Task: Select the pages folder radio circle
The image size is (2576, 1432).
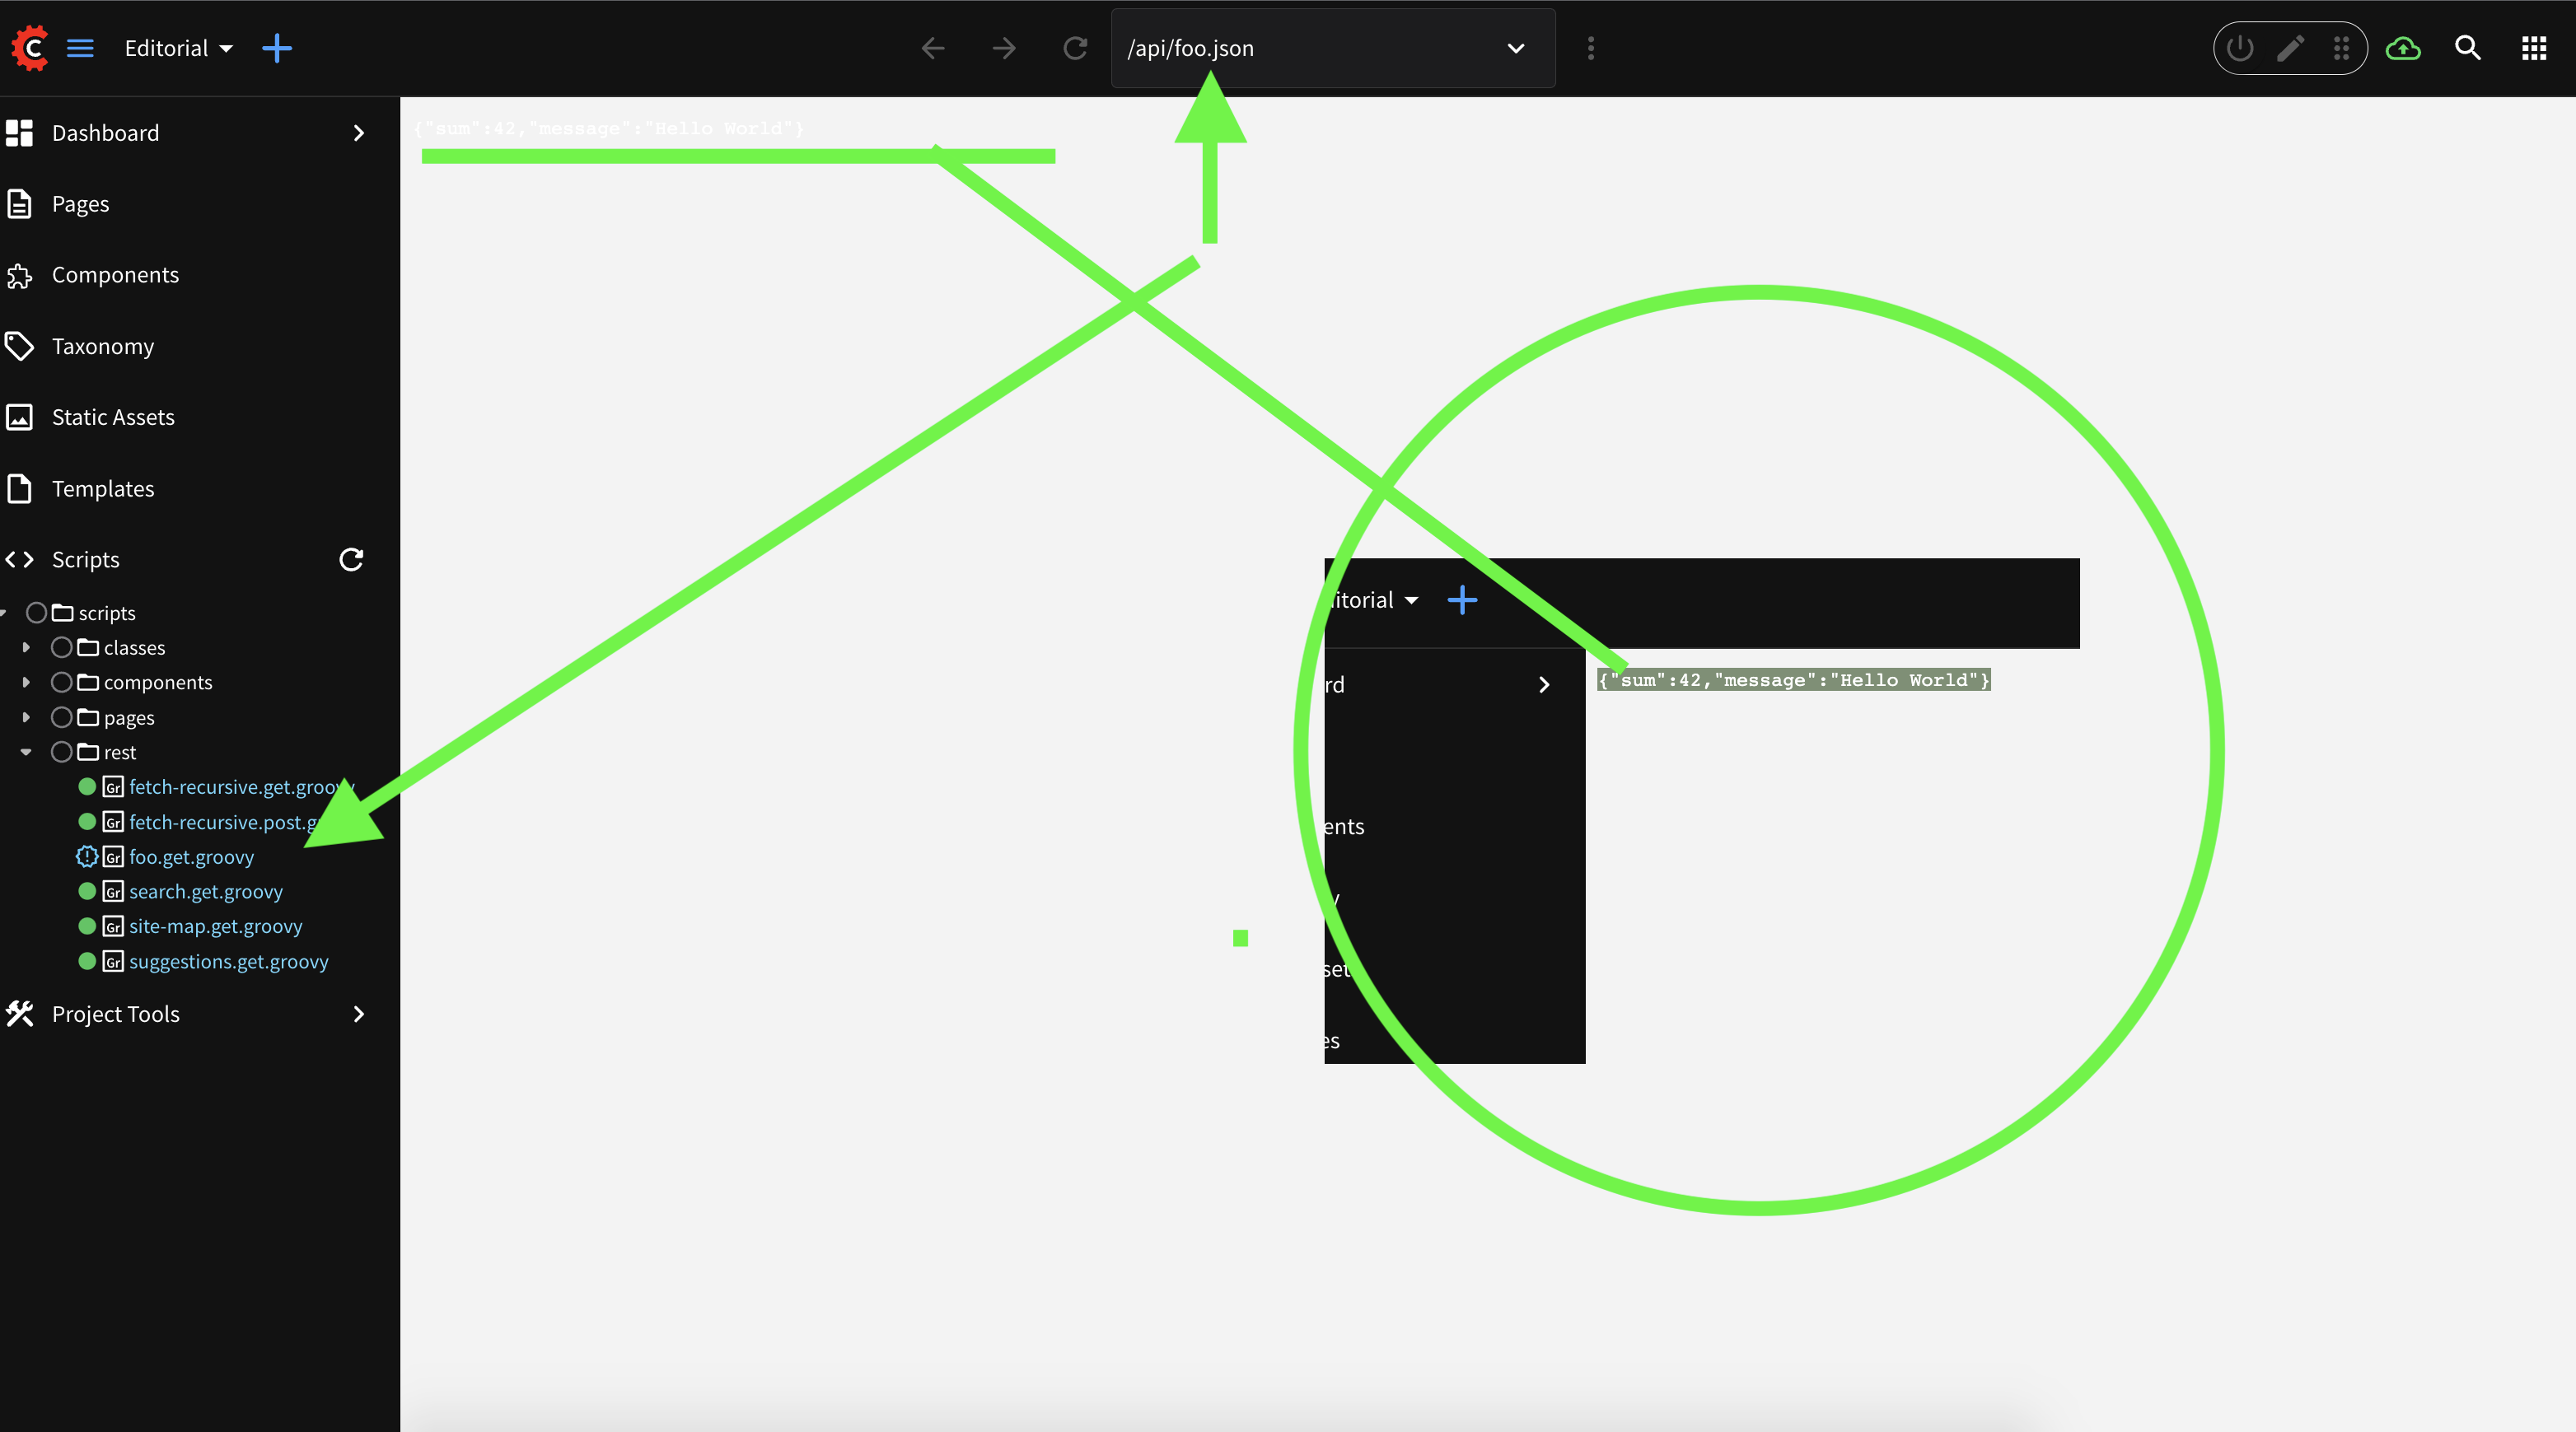Action: [62, 717]
